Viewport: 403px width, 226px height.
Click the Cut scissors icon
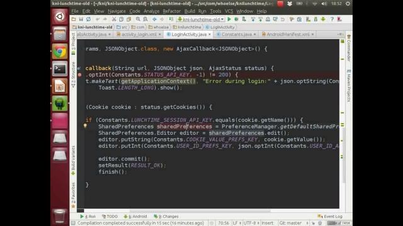pyautogui.click(x=114, y=19)
